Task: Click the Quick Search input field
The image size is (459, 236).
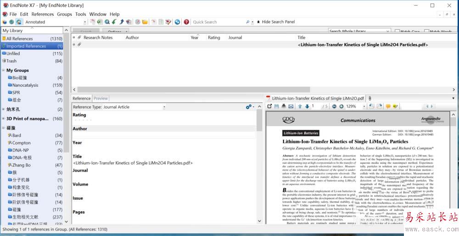Action: [x=218, y=22]
